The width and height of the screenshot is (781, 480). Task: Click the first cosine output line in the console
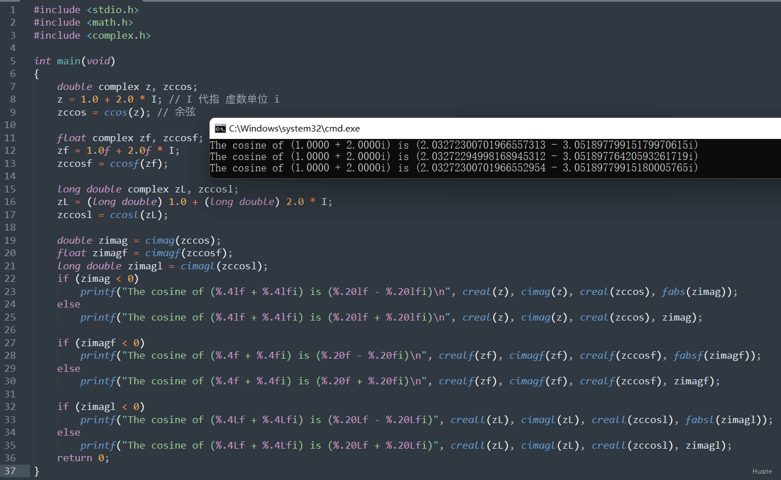(x=454, y=145)
